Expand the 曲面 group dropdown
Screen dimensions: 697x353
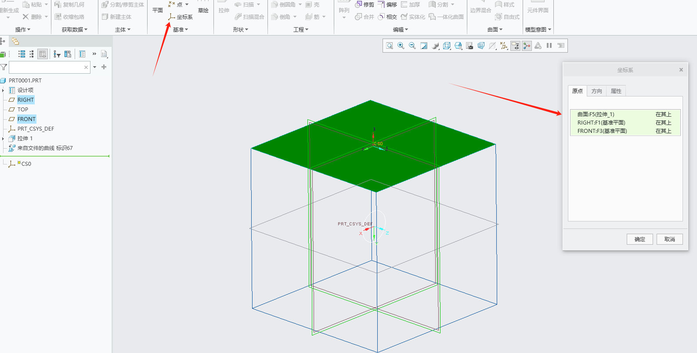(495, 29)
